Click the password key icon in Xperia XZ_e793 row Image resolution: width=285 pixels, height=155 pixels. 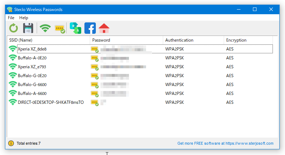(95, 67)
